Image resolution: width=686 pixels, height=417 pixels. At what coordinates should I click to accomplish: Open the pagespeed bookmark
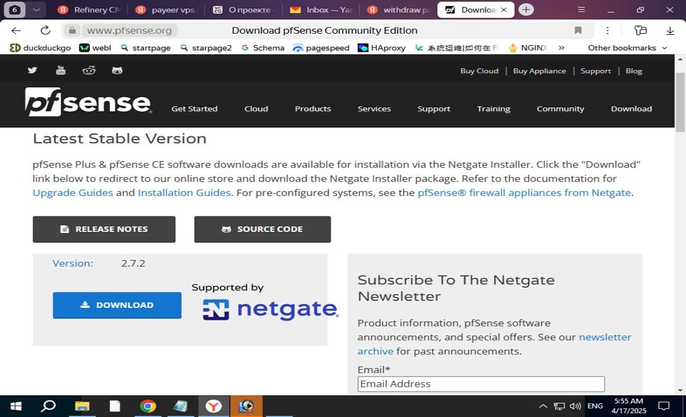(x=321, y=48)
